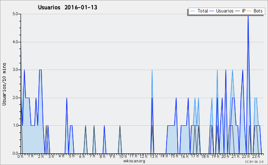
Task: Click the orange Bots legend line sample
Action: pyautogui.click(x=249, y=11)
